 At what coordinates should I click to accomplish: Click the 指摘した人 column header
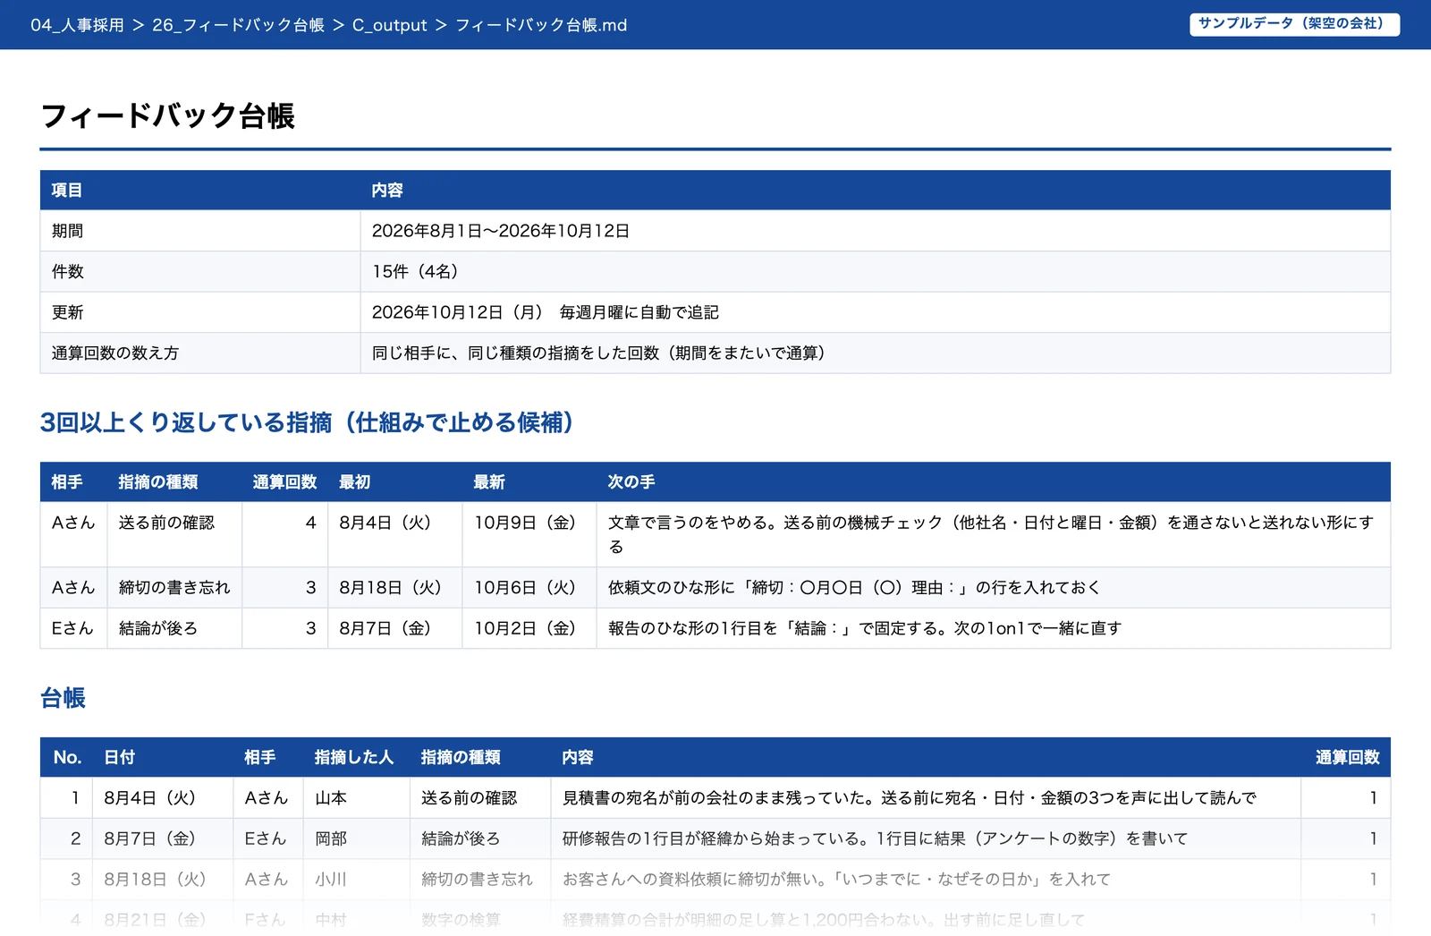pyautogui.click(x=357, y=757)
